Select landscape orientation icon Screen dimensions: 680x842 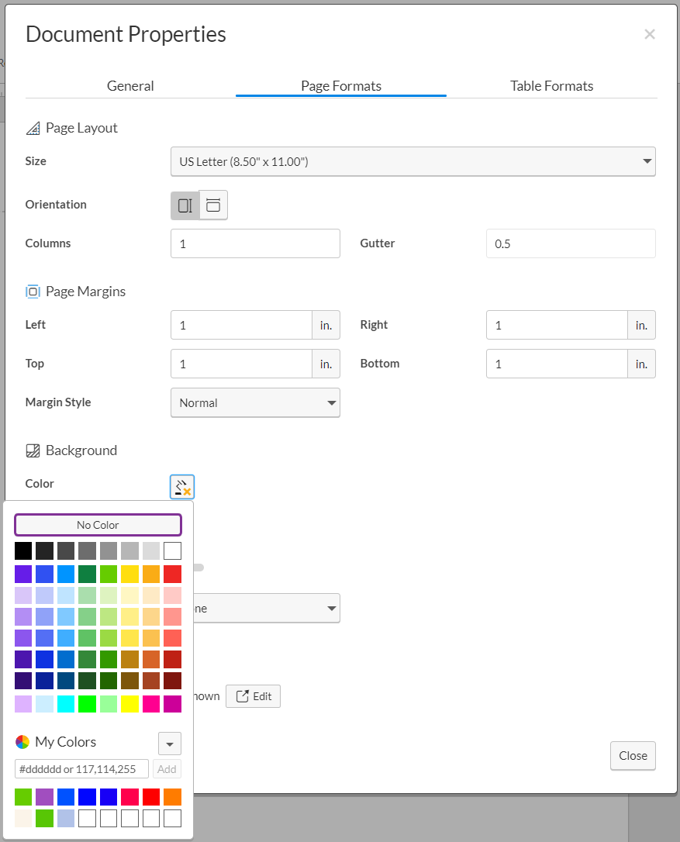(213, 205)
